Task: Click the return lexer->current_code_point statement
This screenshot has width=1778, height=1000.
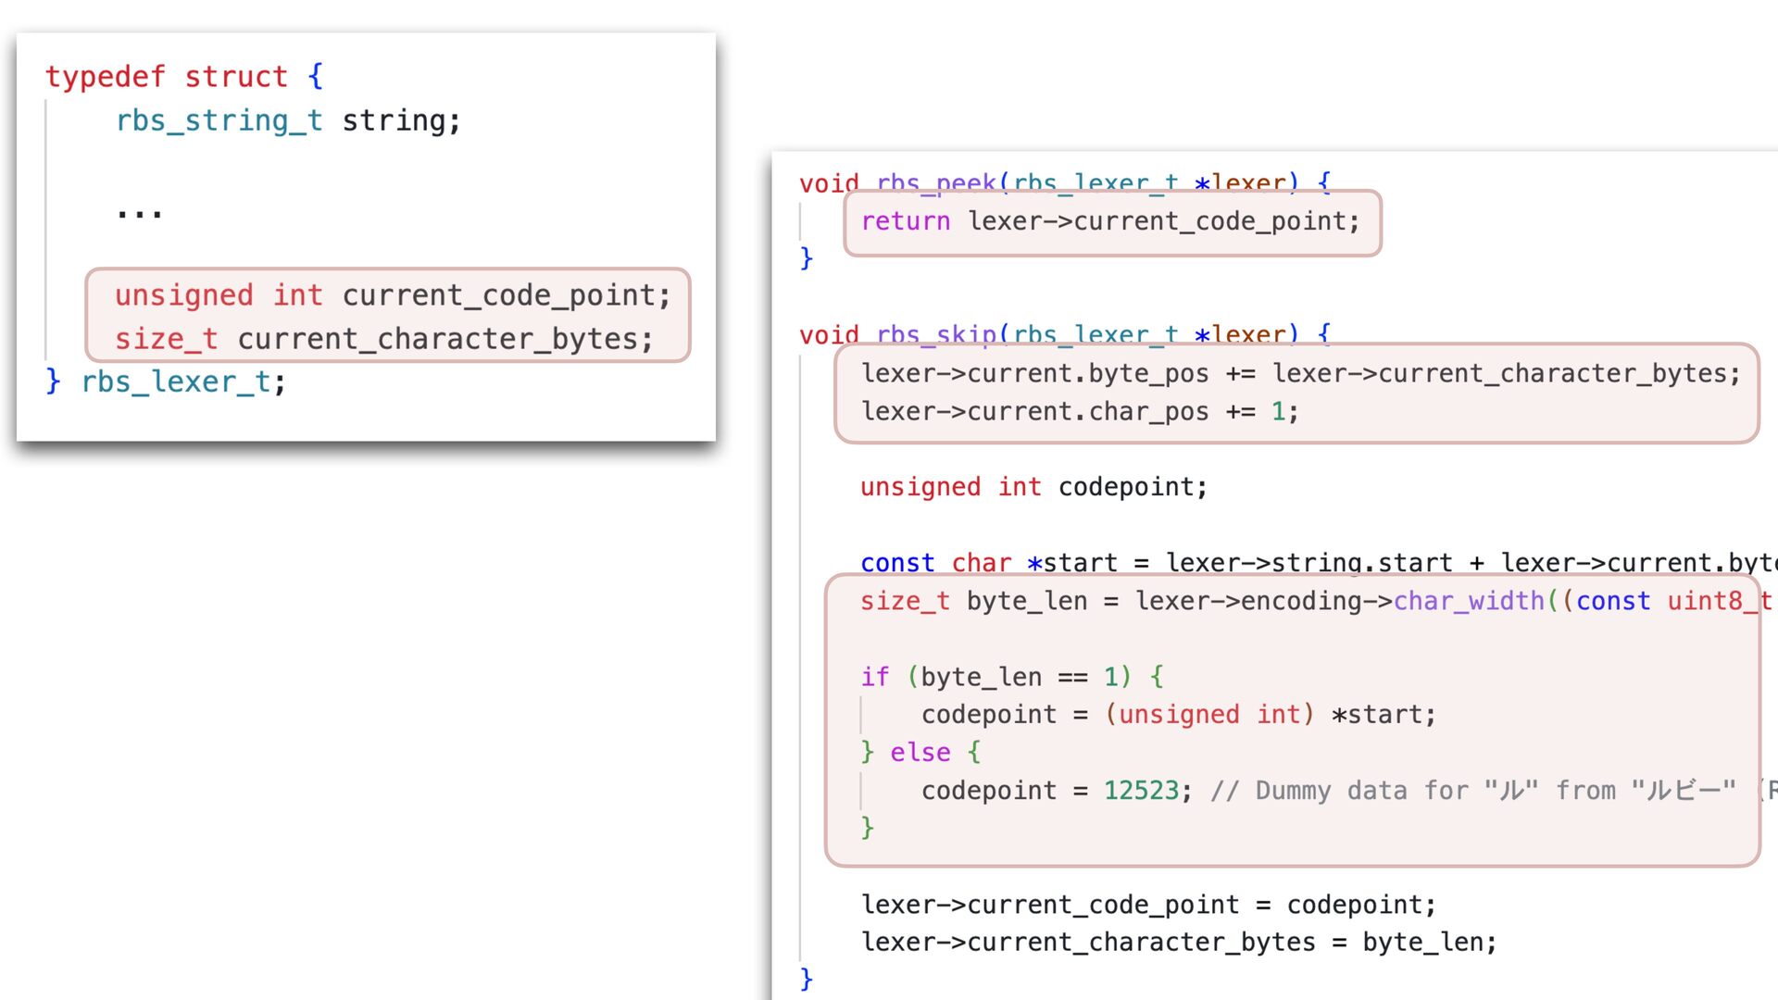Action: pos(1110,221)
